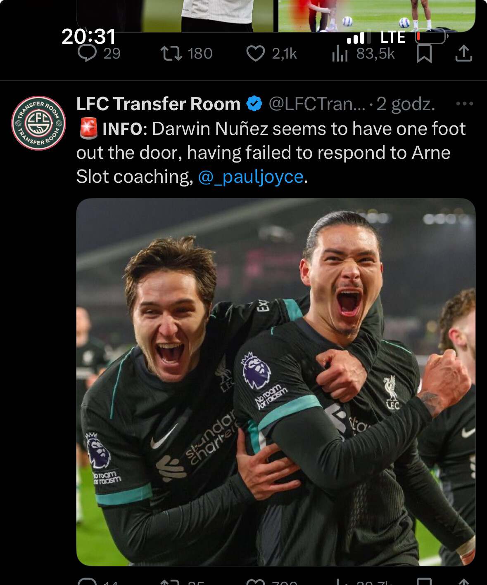Tap the retweet icon showing 180
The image size is (487, 585).
[171, 54]
